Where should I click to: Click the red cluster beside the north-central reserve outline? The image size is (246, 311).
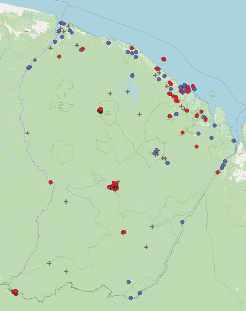[100, 110]
